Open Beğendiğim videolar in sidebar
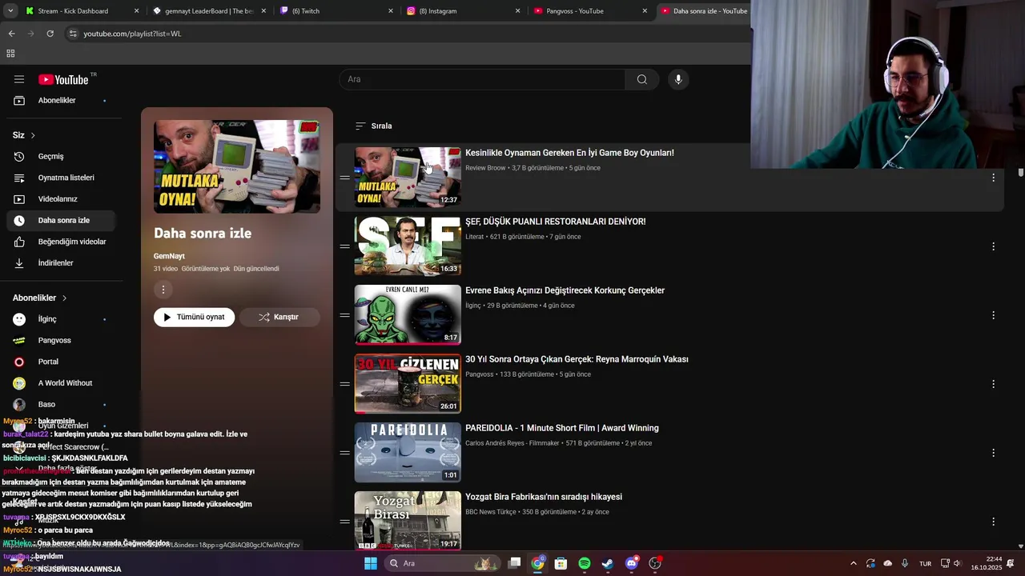Viewport: 1025px width, 576px height. tap(61, 242)
